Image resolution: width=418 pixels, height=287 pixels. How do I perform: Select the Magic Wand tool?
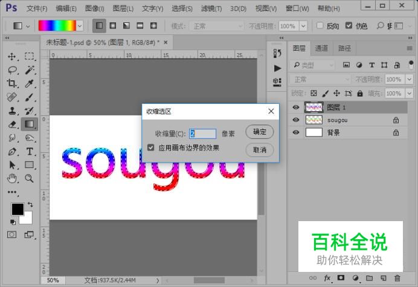(x=29, y=70)
